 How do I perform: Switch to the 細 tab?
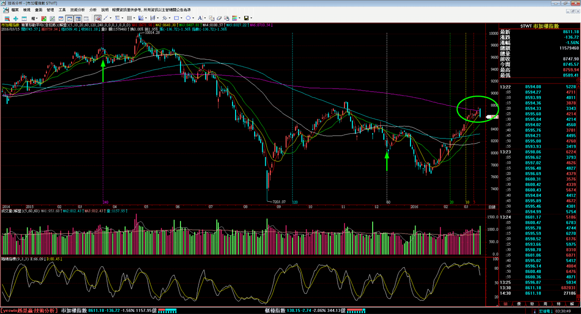tap(505, 304)
